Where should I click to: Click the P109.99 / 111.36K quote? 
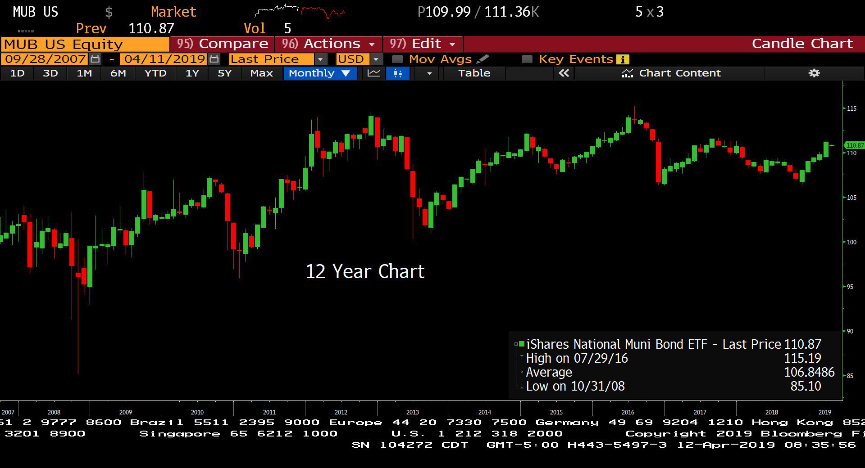coord(478,12)
